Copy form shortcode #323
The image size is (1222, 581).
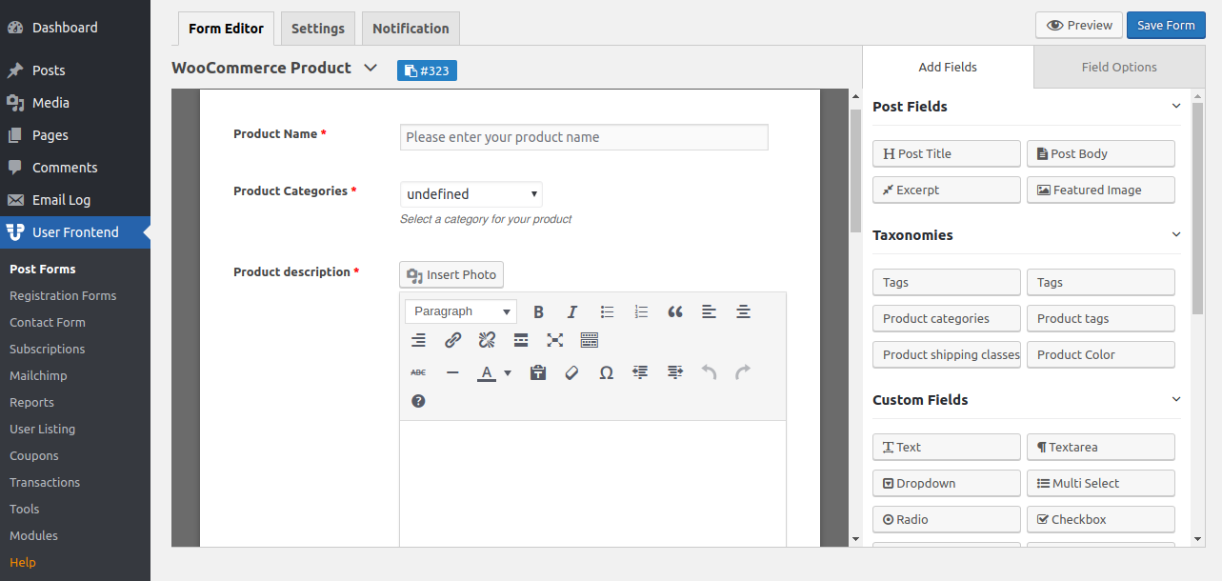click(x=427, y=70)
